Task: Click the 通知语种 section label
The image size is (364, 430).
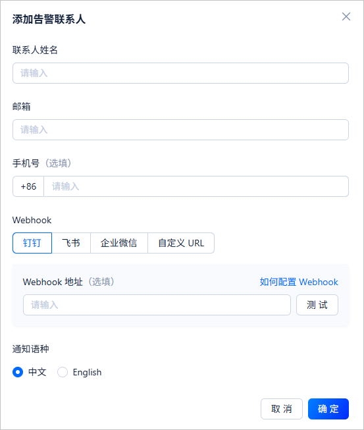Action: click(x=31, y=349)
